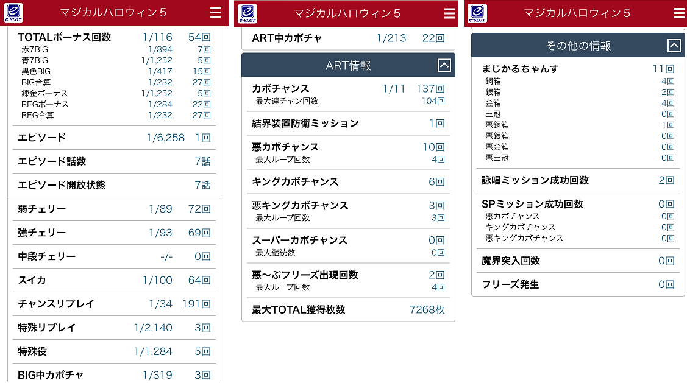Select チャンスリプレイ row
The height and width of the screenshot is (383, 687).
(x=114, y=304)
